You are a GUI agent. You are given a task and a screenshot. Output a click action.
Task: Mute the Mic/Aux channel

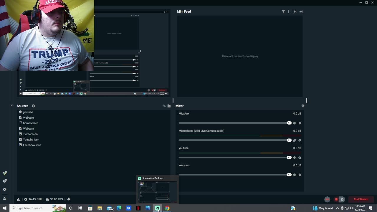click(294, 123)
